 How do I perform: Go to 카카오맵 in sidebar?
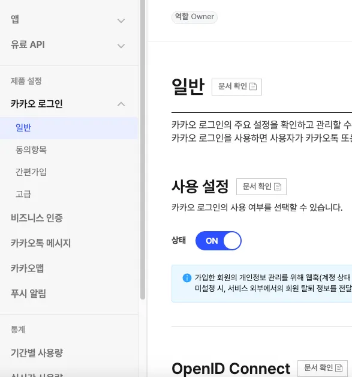coord(27,268)
